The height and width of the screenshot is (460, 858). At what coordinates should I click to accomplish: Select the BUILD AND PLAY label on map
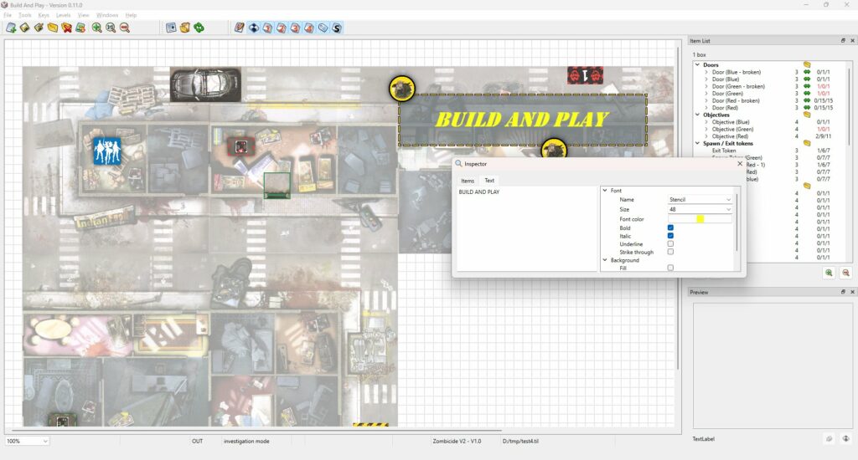click(523, 120)
